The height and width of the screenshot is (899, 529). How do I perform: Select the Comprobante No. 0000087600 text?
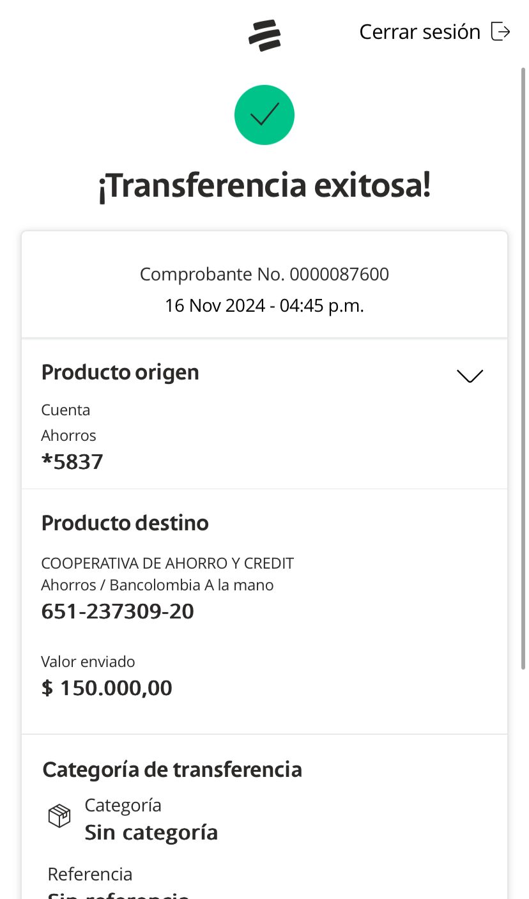coord(264,274)
